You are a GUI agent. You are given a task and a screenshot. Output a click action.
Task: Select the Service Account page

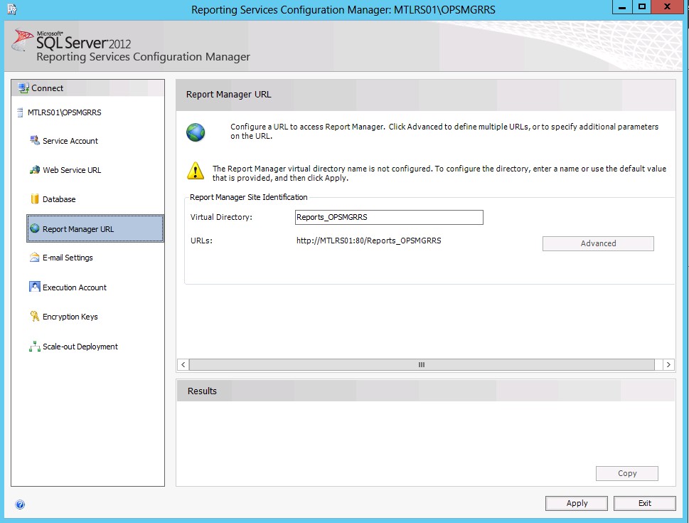click(x=70, y=141)
